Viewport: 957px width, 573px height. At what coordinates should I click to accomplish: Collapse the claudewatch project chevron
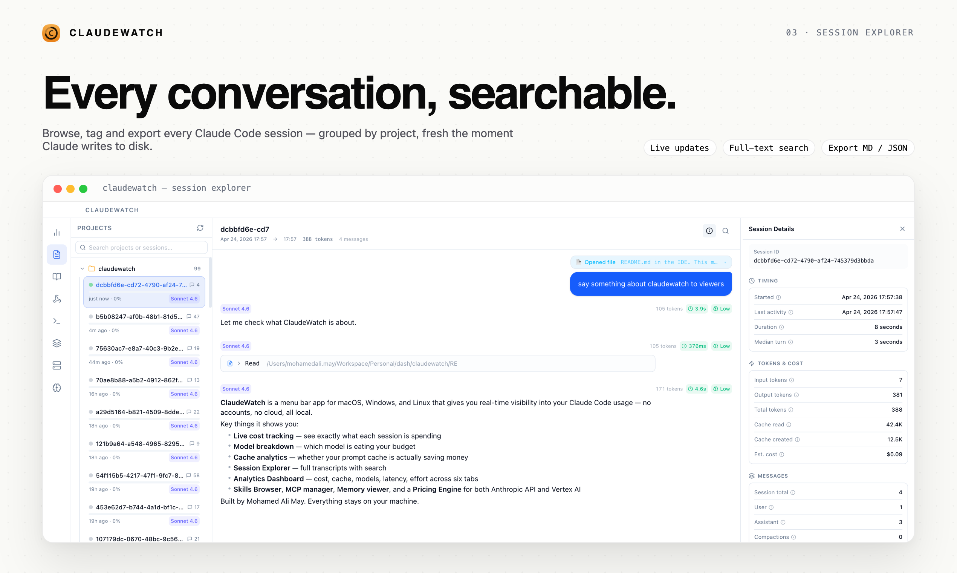82,269
